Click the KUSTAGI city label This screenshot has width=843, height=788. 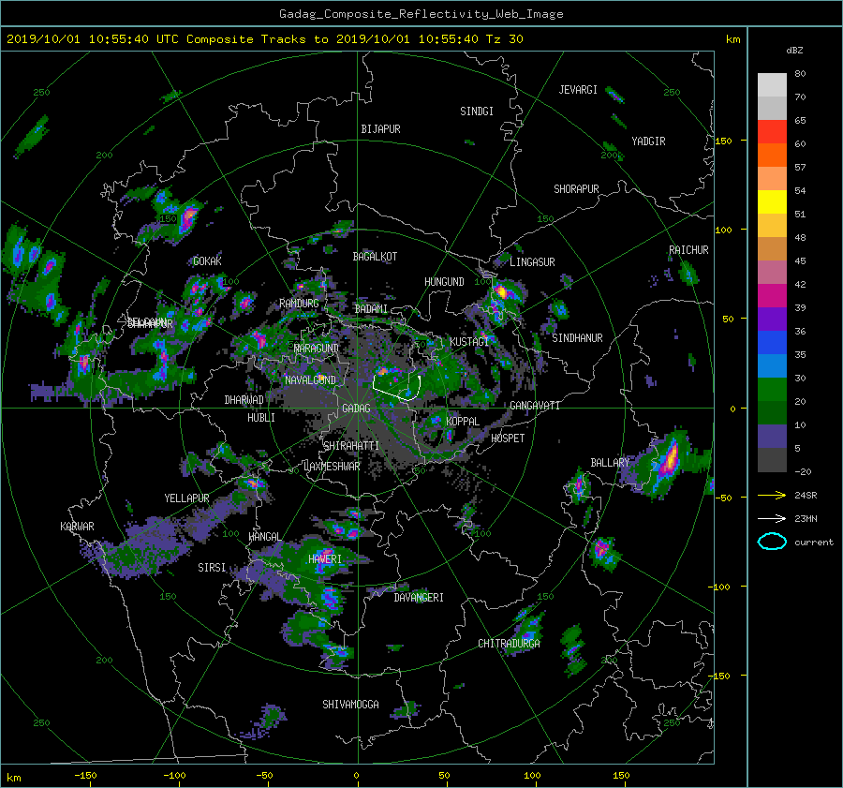point(469,342)
